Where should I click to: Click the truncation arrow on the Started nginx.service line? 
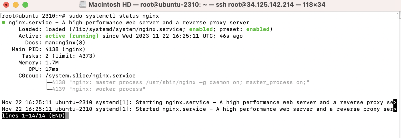coord(395,109)
